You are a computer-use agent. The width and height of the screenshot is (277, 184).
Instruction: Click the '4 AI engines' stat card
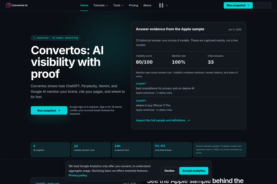click(50, 149)
